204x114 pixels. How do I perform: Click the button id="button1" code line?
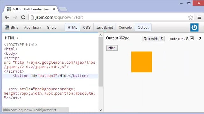click(51, 76)
